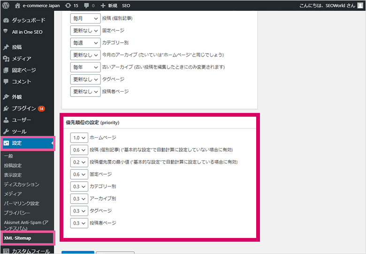
Task: Open Akismet Anti-Spam submenu item
Action: tap(26, 225)
